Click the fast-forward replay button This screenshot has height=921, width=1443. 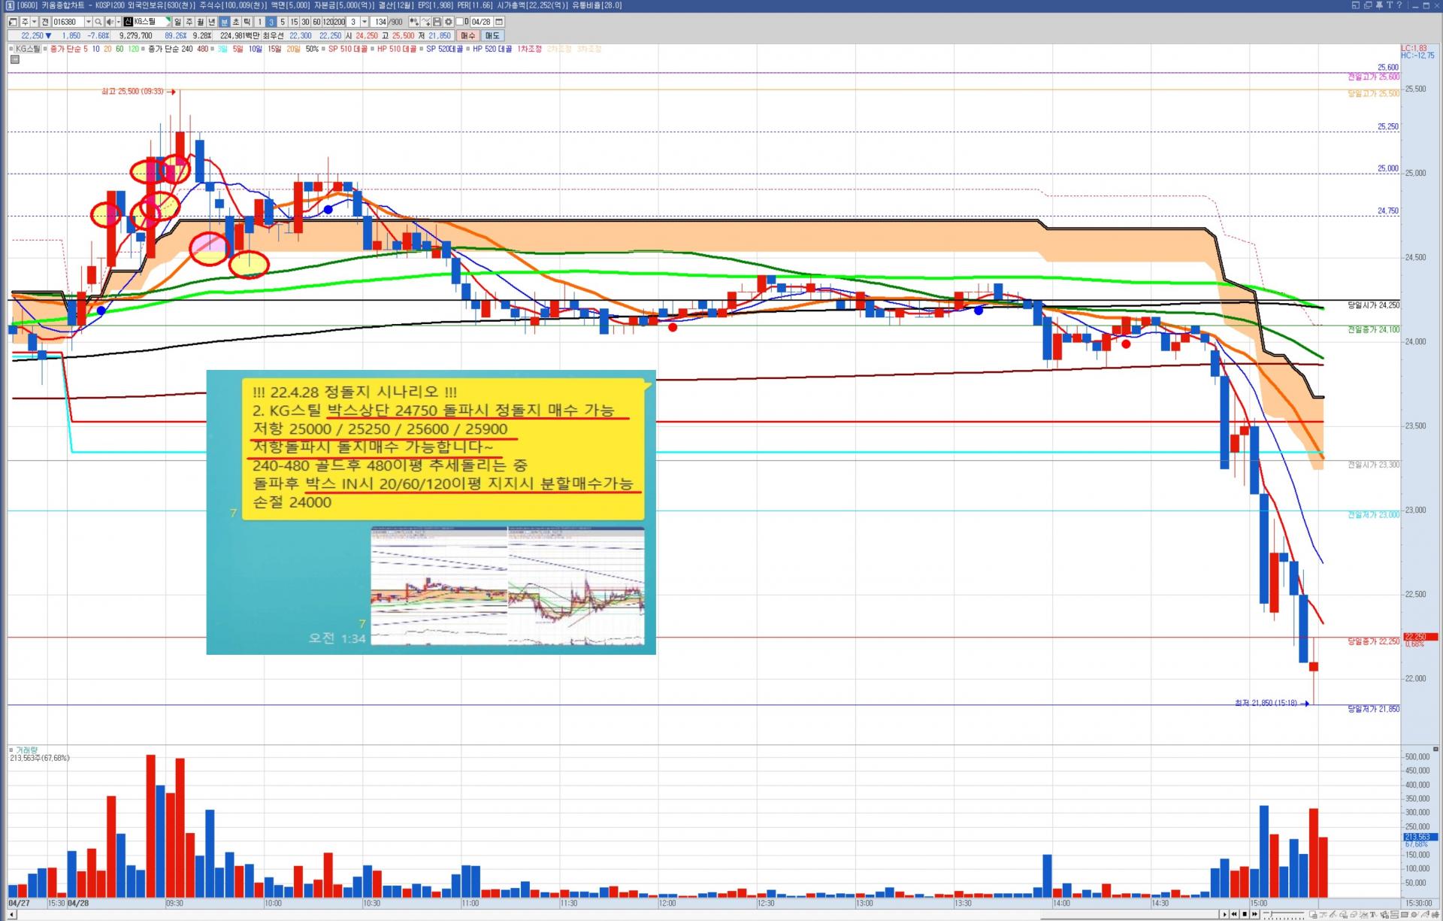coord(1254,914)
